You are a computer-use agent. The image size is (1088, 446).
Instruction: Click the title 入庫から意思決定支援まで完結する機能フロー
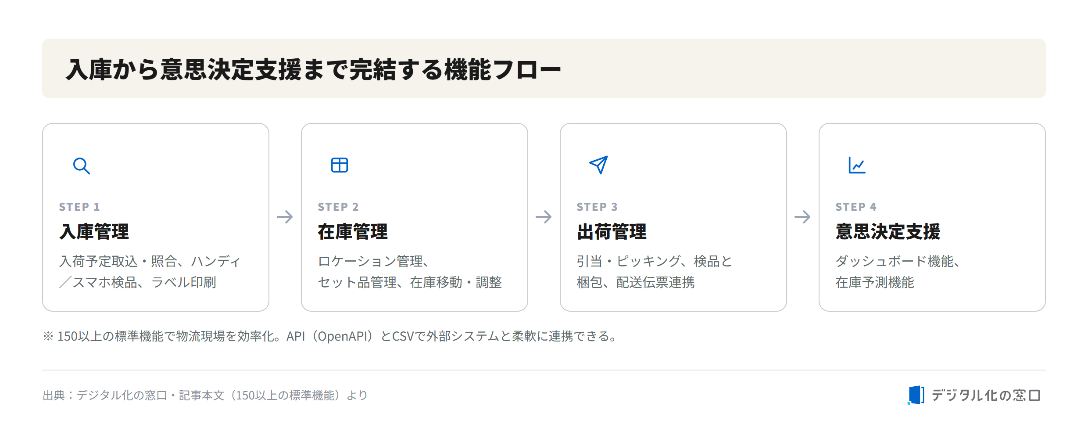click(313, 69)
